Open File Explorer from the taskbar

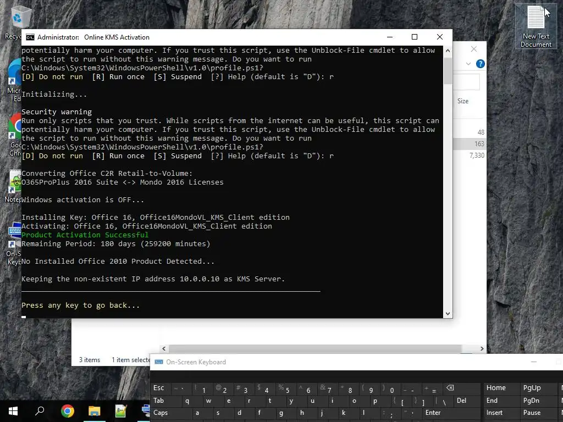click(x=94, y=411)
